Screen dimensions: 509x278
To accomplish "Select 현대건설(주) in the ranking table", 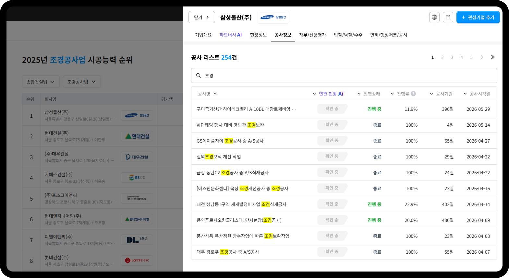I will (x=56, y=133).
